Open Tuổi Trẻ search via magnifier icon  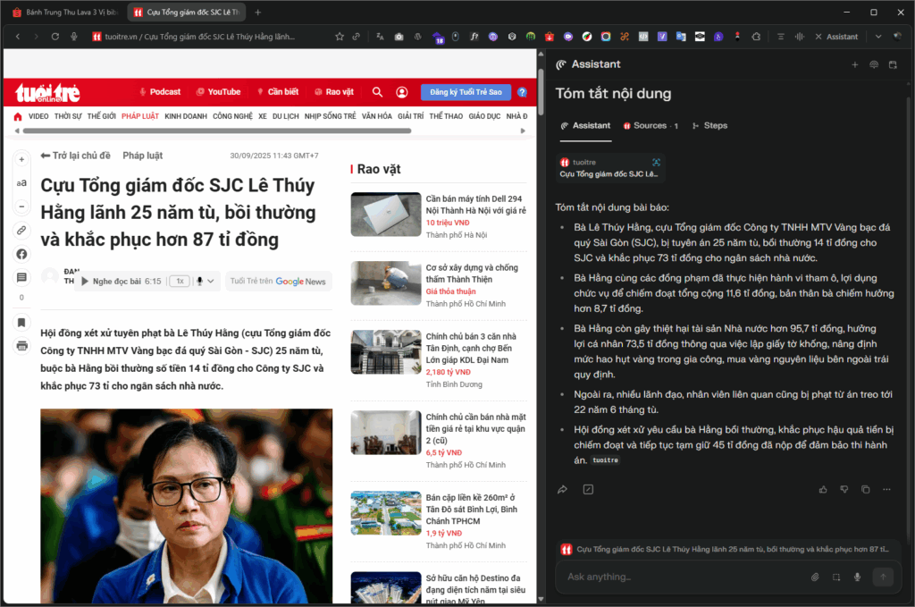click(x=377, y=91)
